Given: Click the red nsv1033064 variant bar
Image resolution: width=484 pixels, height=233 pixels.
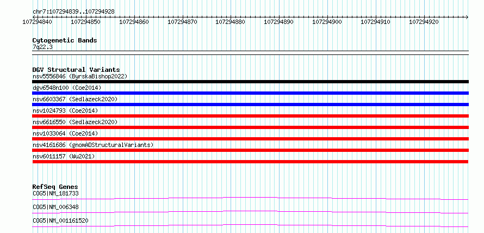Looking at the screenshot, I should click(x=250, y=139).
